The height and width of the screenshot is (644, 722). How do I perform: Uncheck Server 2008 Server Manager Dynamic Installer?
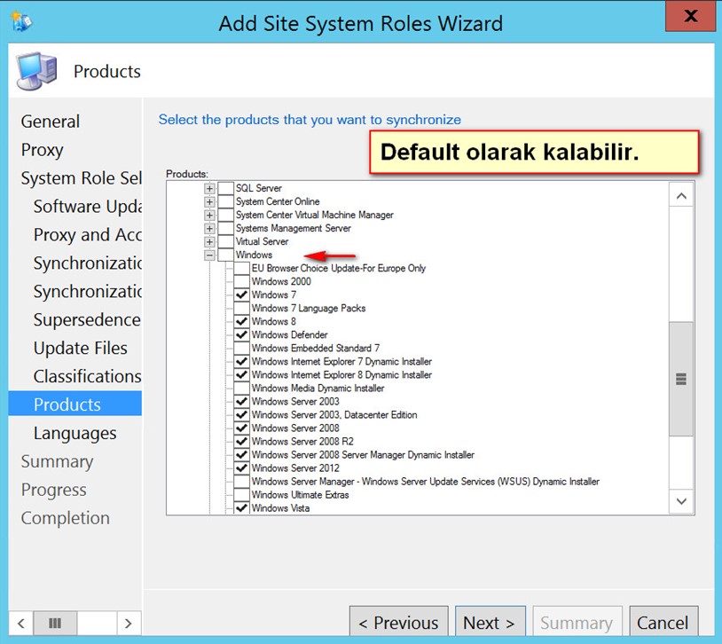[x=242, y=456]
